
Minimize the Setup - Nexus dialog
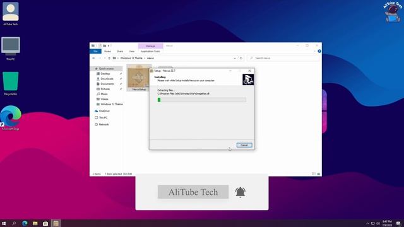(x=230, y=71)
